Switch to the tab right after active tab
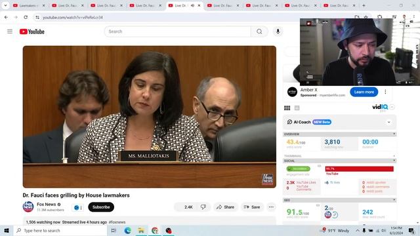Screen dimensions: 420x236 [223, 5]
